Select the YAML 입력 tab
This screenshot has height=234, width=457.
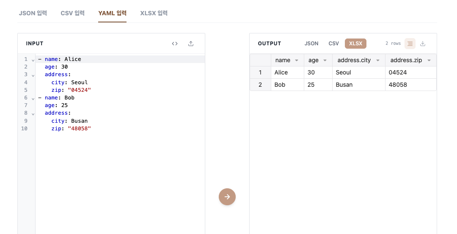[x=112, y=13]
